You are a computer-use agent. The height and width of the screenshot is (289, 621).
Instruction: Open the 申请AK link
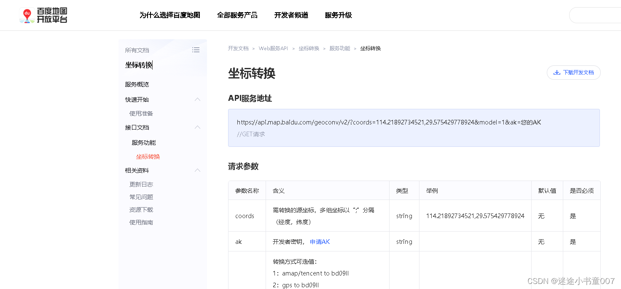[x=320, y=242]
